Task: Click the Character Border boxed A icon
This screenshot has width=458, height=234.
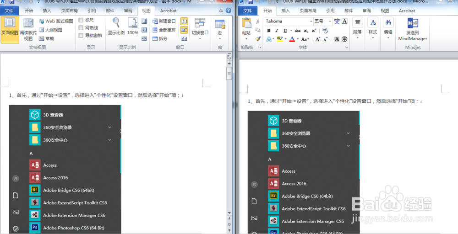Action: tap(345, 21)
